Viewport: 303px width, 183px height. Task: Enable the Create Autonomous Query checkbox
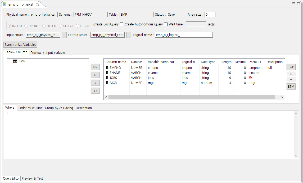166,24
